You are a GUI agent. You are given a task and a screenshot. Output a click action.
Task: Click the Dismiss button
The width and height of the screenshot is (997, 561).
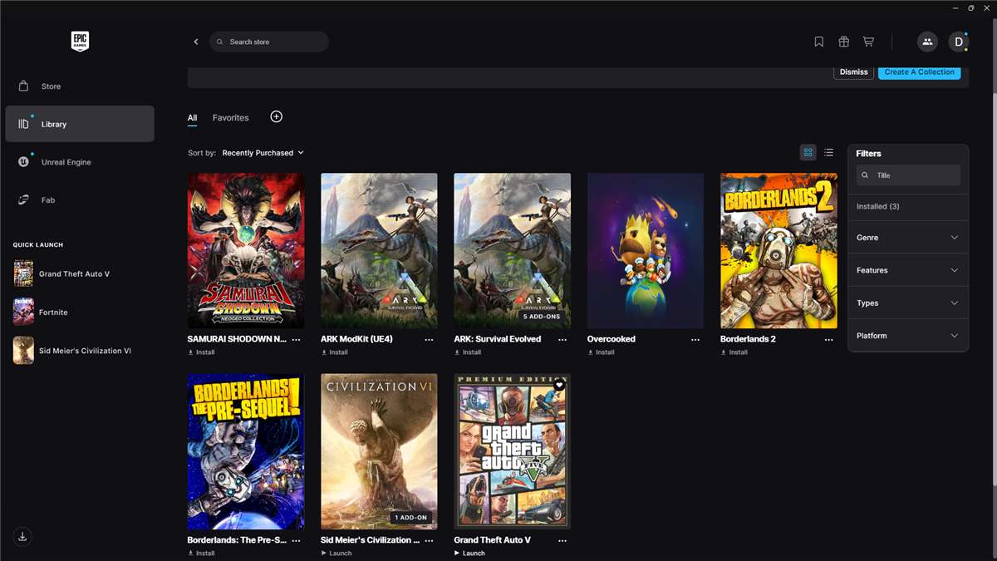tap(853, 72)
